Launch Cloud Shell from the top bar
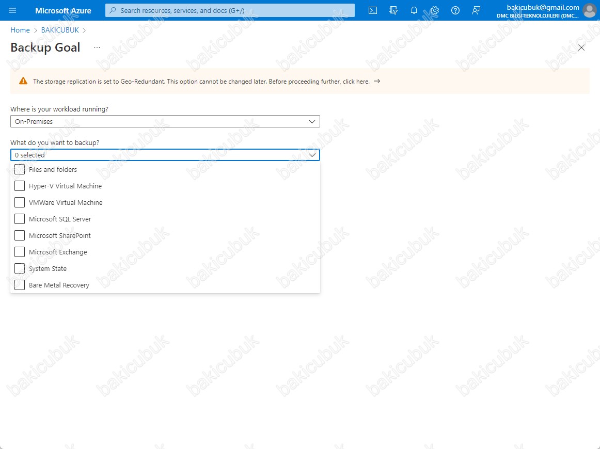Viewport: 600px width, 449px height. pos(373,10)
